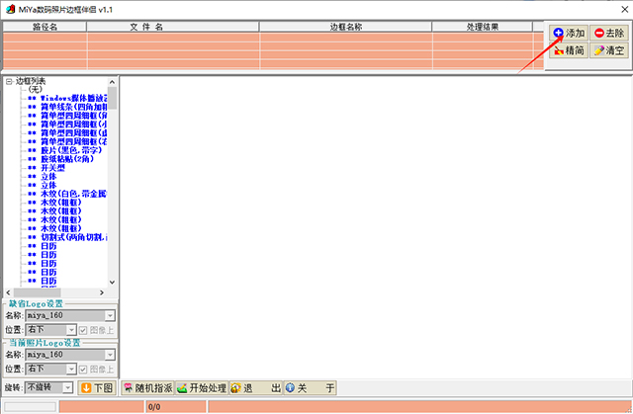The width and height of the screenshot is (633, 414).
Task: Click border list vertical scrollbar down arrow
Action: (x=112, y=283)
